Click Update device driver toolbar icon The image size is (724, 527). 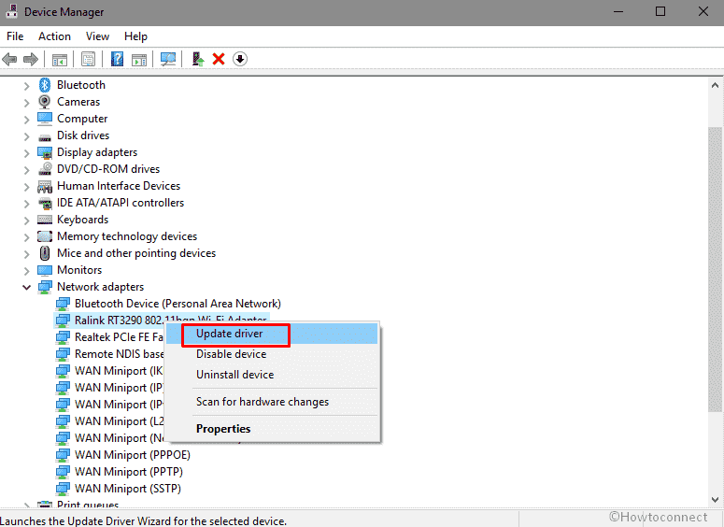(198, 59)
